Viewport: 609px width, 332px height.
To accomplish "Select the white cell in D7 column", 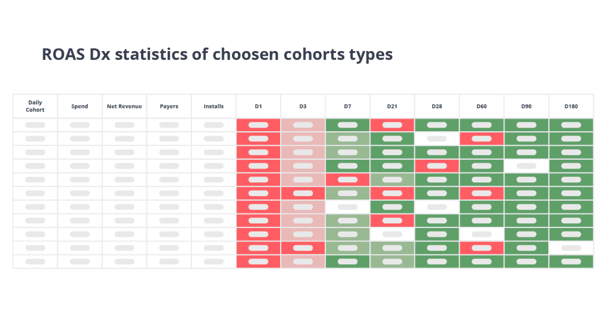I will (x=347, y=207).
